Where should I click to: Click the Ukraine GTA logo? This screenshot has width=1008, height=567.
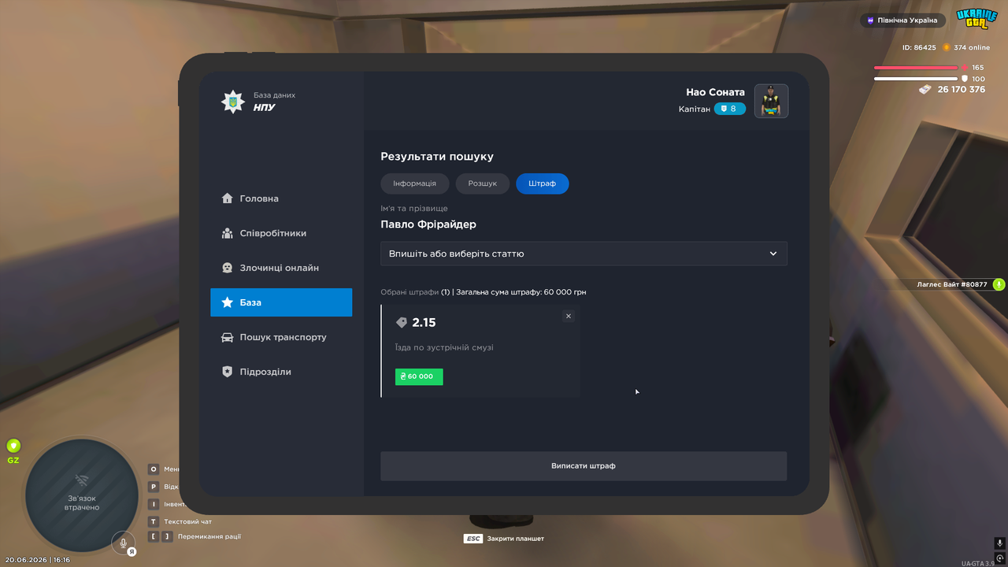976,20
